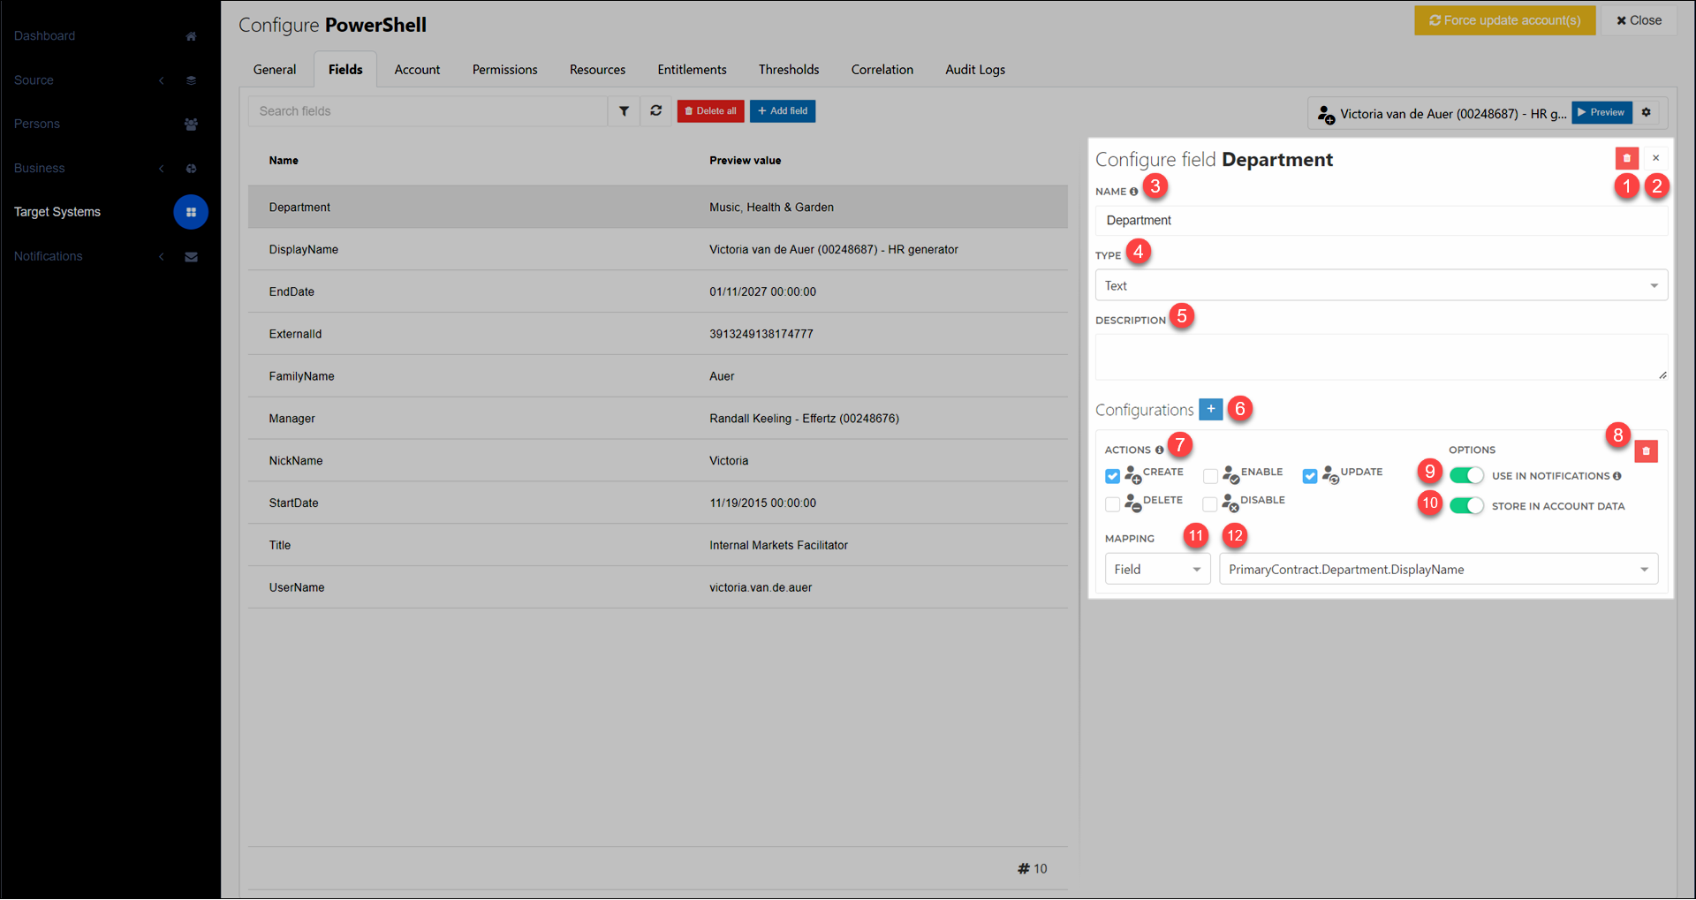Click the Preview button

(x=1601, y=112)
